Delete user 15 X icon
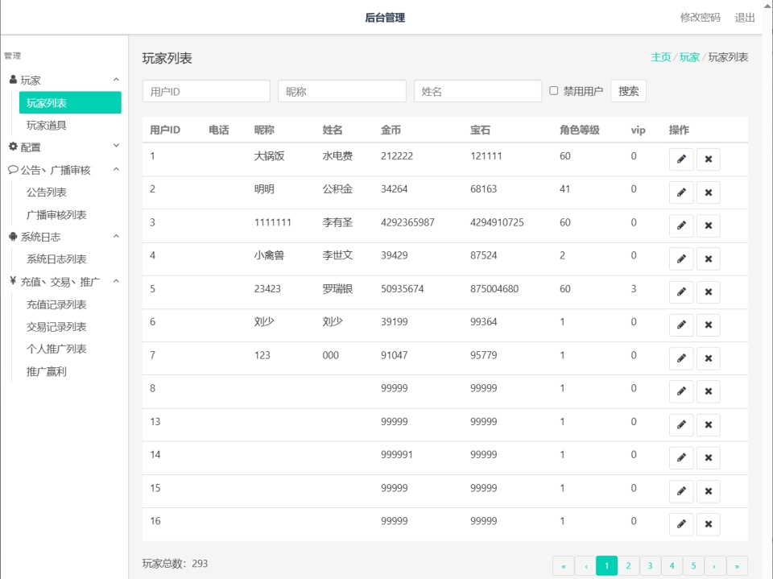Screen dimensions: 773x579 709,491
